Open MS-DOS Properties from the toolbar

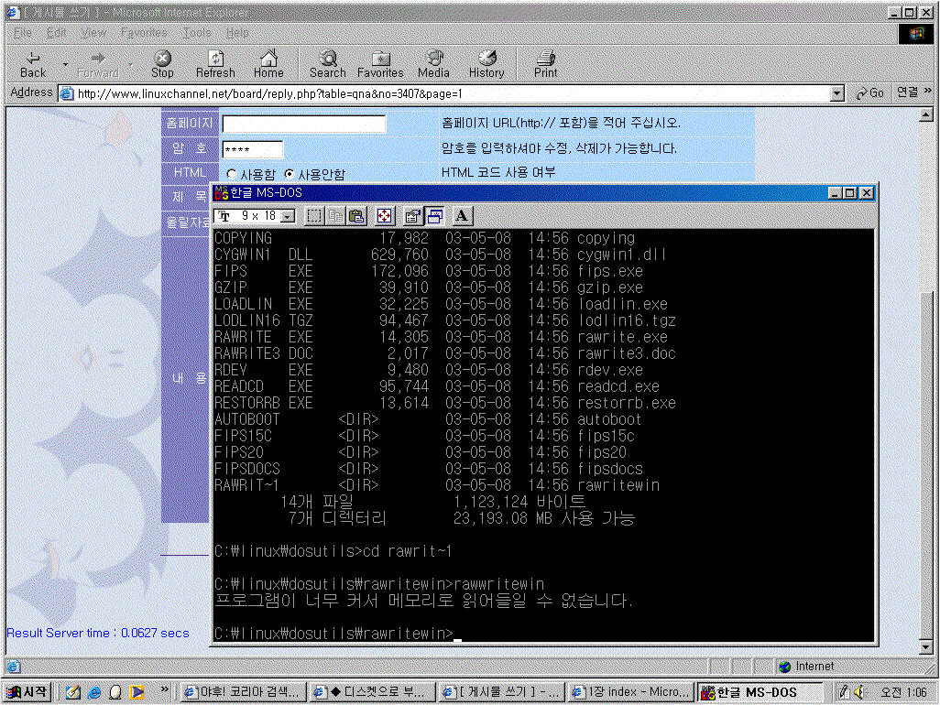click(x=412, y=216)
